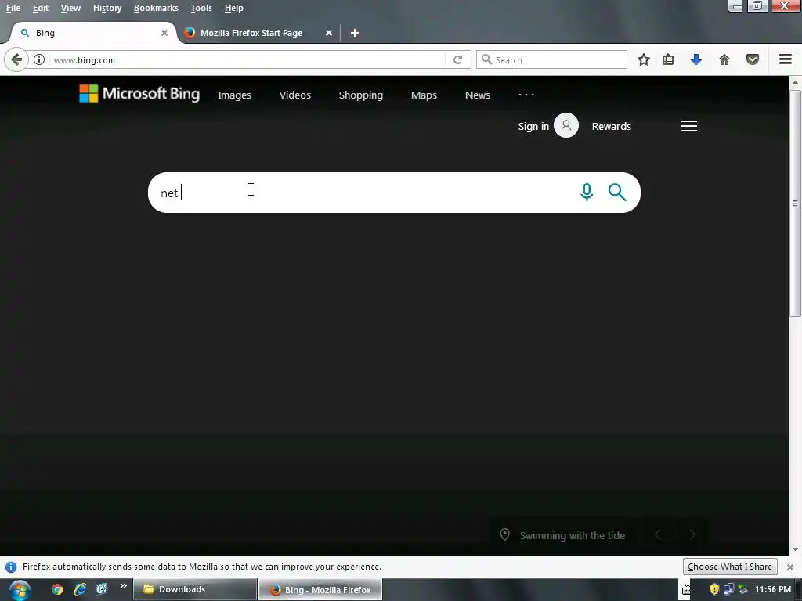Click the Microsoft Bing logo

139,94
